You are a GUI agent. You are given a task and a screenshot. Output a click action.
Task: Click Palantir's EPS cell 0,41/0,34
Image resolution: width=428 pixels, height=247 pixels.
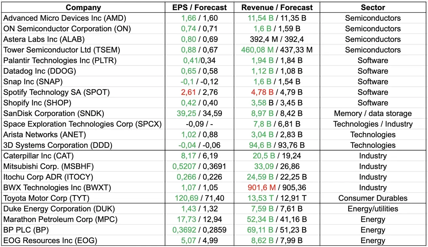(x=199, y=61)
